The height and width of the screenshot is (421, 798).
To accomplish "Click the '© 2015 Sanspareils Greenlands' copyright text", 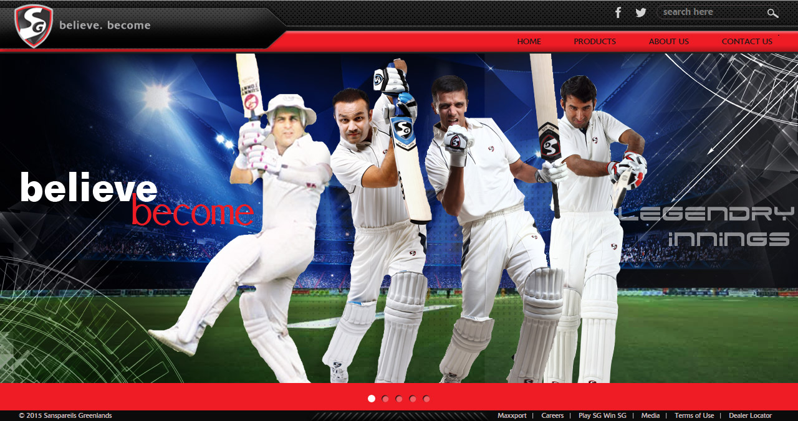I will (65, 415).
